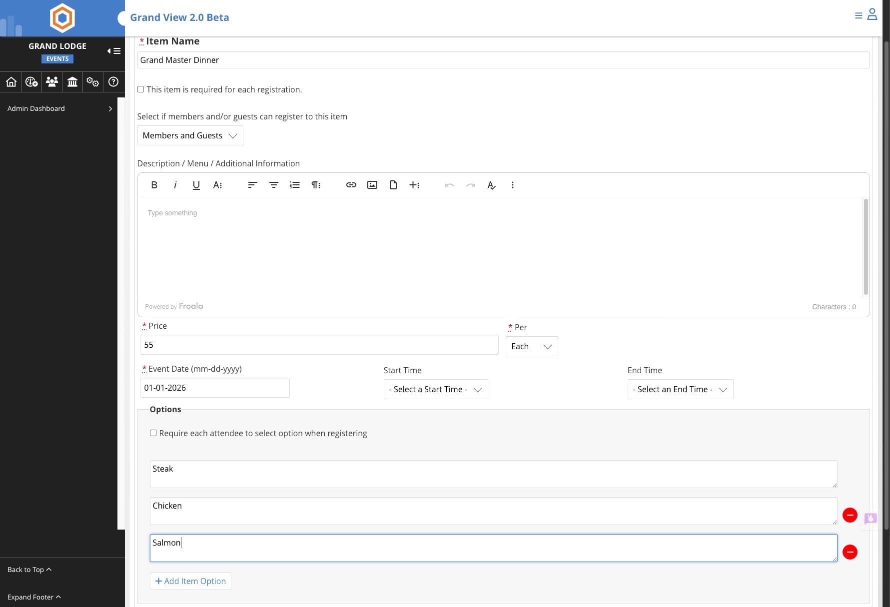Image resolution: width=890 pixels, height=607 pixels.
Task: Apply italic formatting in the editor toolbar
Action: [x=175, y=185]
